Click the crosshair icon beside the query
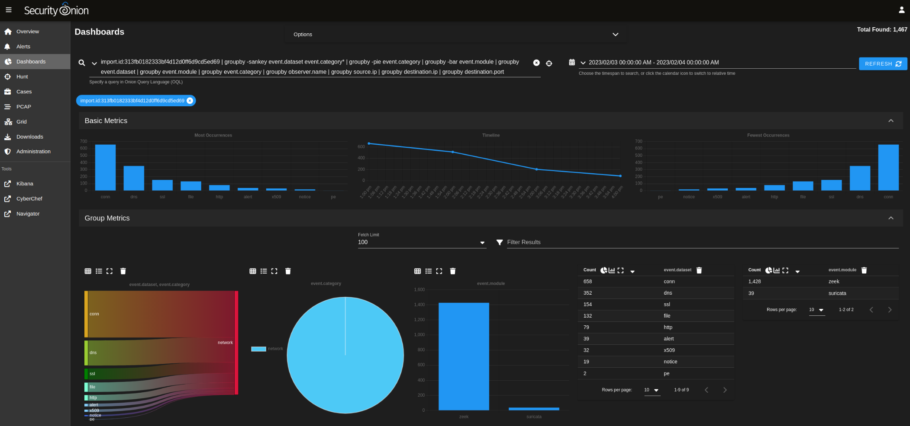This screenshot has width=910, height=426. click(x=549, y=63)
